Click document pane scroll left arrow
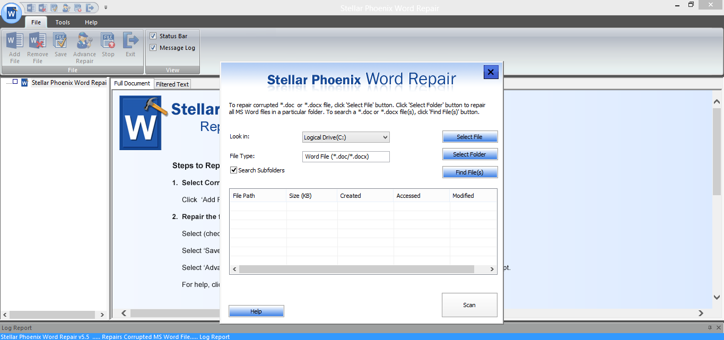 (x=124, y=313)
